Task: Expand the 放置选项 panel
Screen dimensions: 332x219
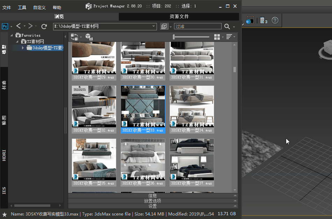Action: pos(153,201)
